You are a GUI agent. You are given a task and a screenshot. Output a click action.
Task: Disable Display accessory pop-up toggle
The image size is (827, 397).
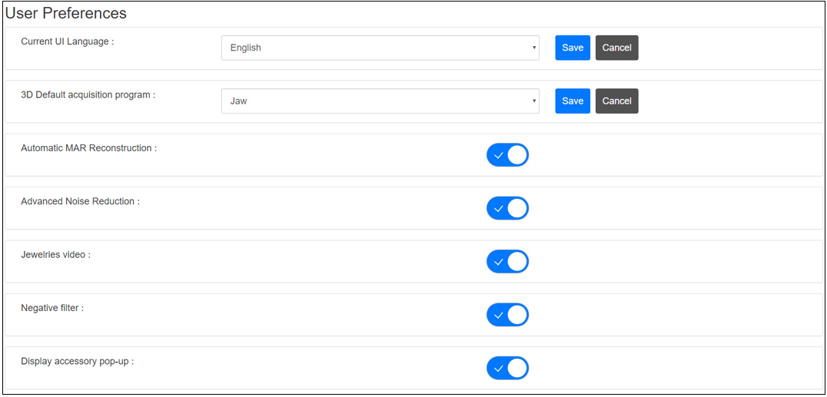tap(507, 369)
